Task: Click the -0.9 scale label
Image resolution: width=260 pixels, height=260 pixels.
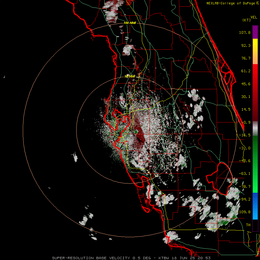Action: (246, 122)
